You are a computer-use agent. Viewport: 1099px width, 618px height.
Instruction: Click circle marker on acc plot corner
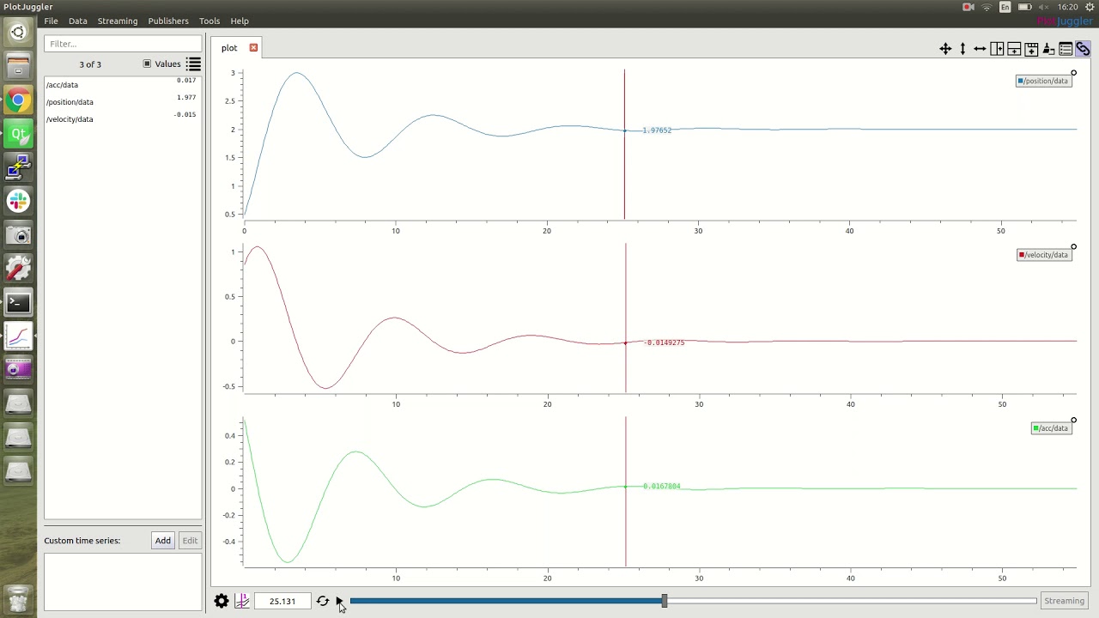pos(1073,421)
